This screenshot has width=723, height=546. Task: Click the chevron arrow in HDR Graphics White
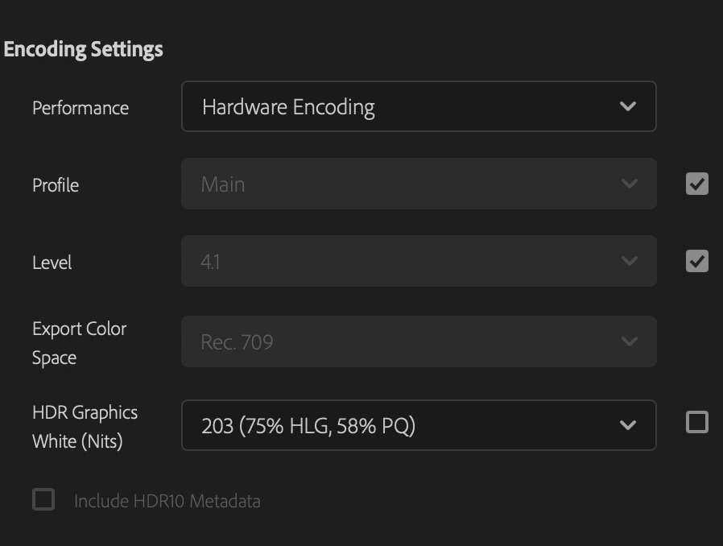628,425
